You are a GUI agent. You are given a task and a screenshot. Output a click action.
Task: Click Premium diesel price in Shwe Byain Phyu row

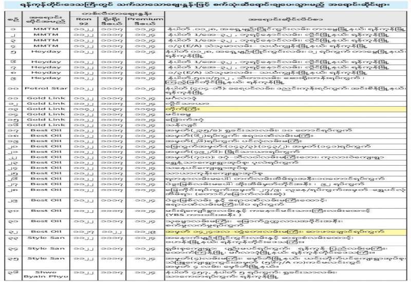click(x=148, y=275)
